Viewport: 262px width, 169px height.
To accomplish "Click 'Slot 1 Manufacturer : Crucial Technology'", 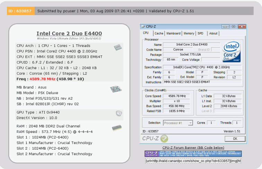I will (54, 143).
